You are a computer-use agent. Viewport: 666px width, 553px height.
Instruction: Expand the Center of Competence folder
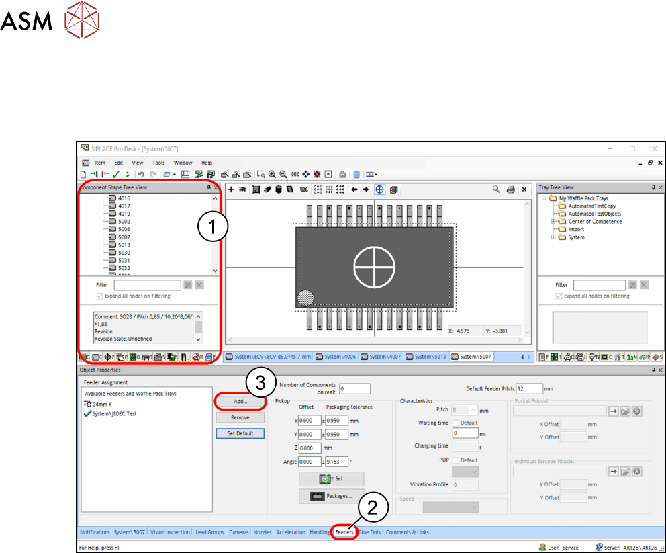coord(553,222)
